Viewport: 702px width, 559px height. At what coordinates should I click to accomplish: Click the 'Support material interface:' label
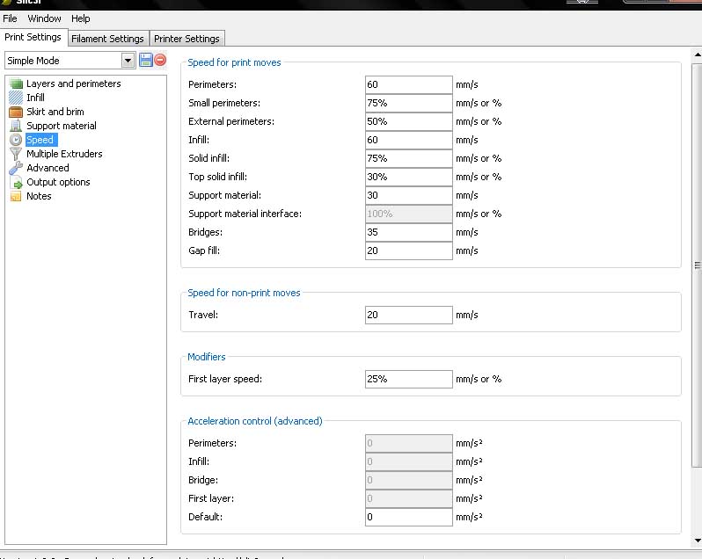(x=245, y=214)
